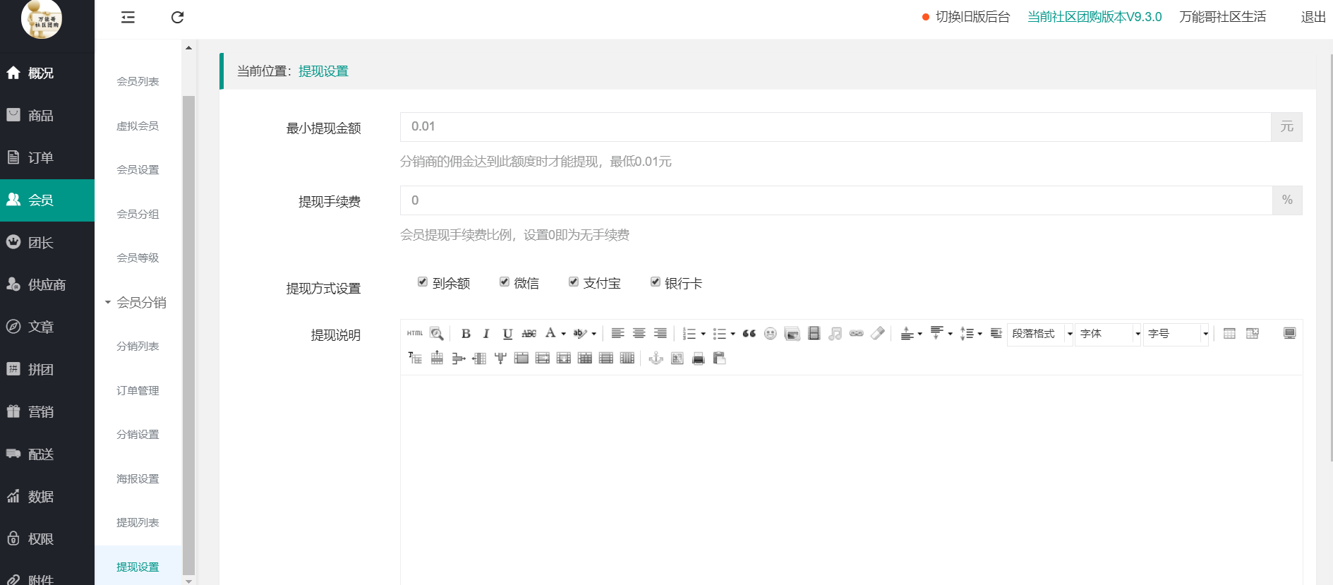Toggle bold formatting in the editor

click(466, 334)
